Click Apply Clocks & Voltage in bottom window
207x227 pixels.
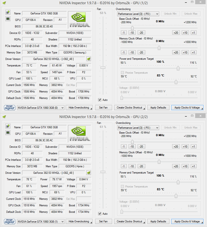(x=187, y=221)
